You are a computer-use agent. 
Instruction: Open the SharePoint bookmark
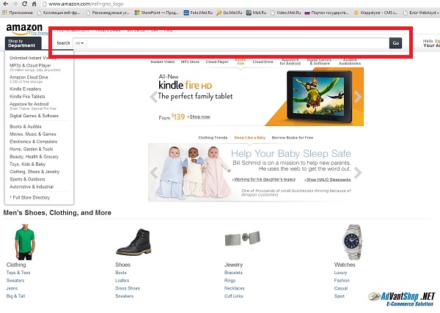tap(156, 12)
